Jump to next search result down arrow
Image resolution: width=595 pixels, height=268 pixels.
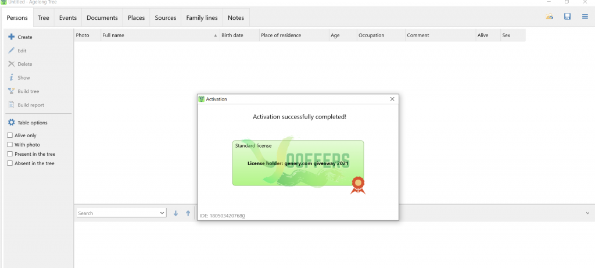(x=175, y=213)
